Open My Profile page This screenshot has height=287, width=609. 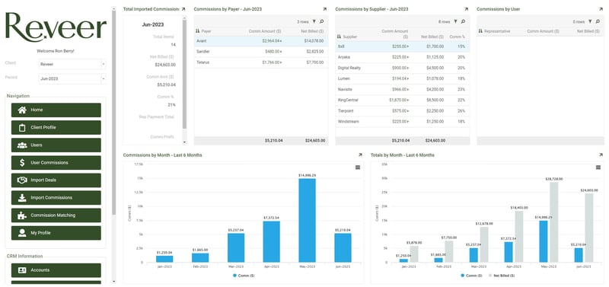(56, 233)
